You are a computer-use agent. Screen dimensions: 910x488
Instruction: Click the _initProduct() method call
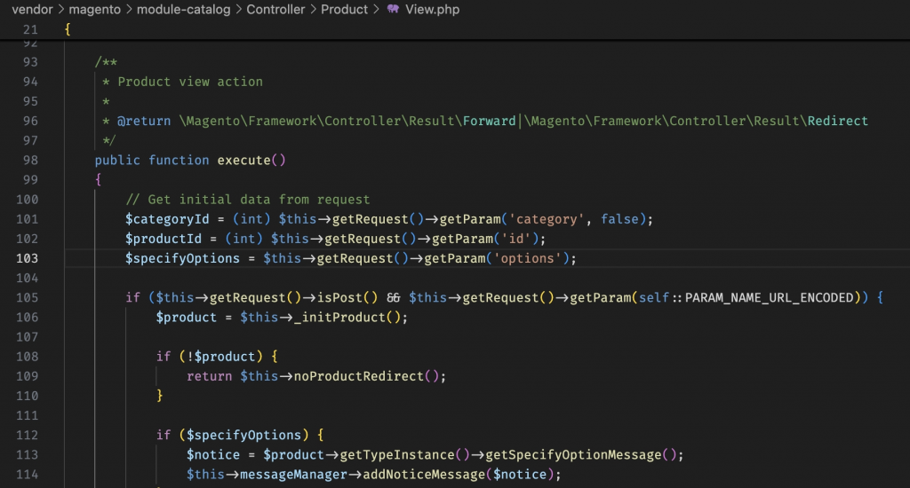pos(347,317)
